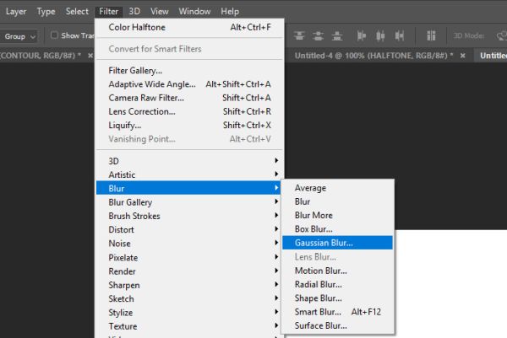
Task: Click the align vertical centers icon
Action: pos(319,35)
